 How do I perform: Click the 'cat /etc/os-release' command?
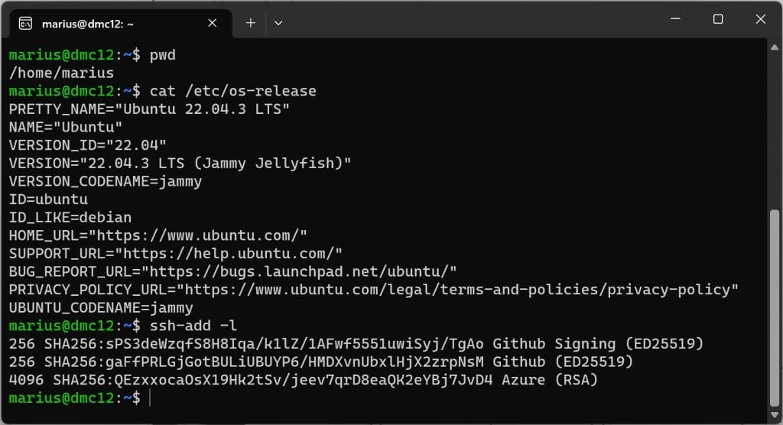(232, 91)
